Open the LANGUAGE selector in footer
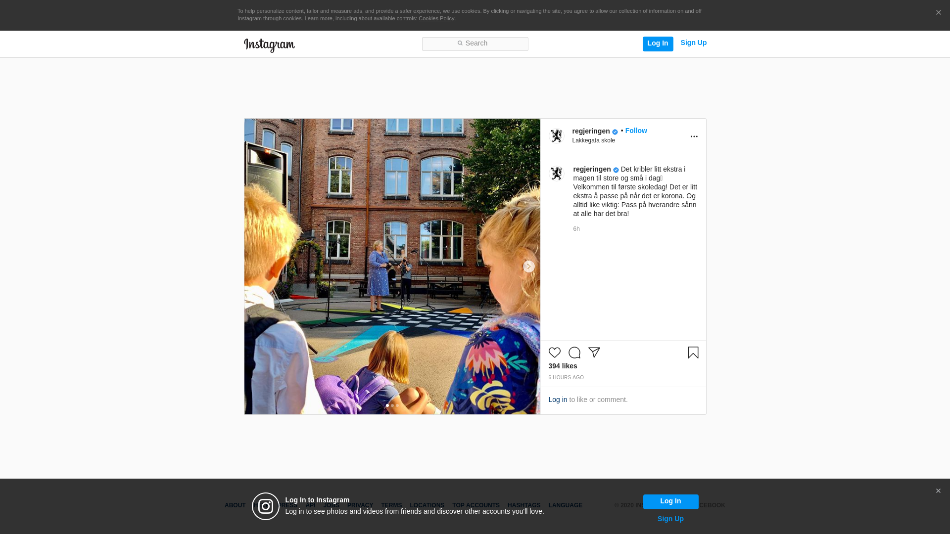The width and height of the screenshot is (950, 534). coord(566,505)
